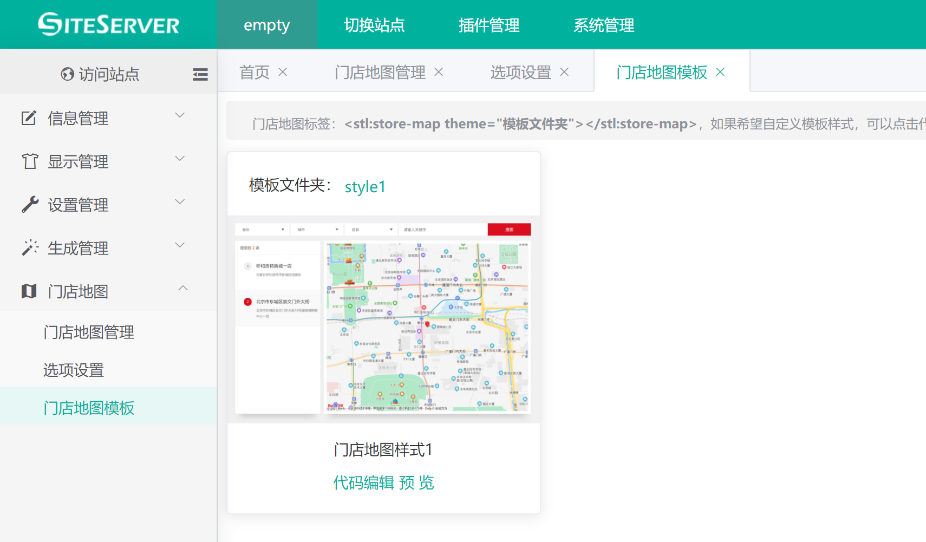Click the SiteServer logo
The width and height of the screenshot is (926, 542).
pos(108,24)
